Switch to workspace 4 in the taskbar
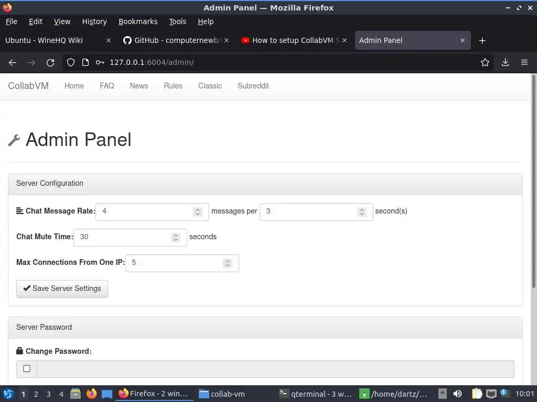 [61, 394]
